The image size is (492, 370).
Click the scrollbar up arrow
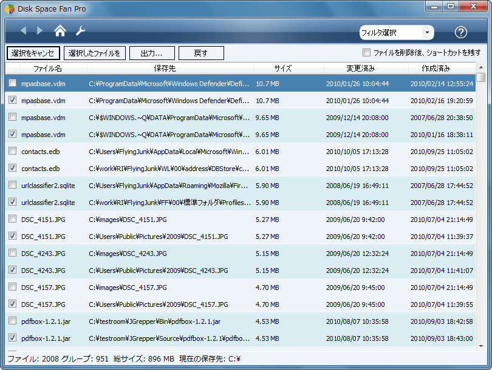coord(481,67)
